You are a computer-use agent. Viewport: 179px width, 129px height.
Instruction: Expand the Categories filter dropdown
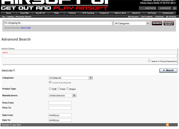70,78
